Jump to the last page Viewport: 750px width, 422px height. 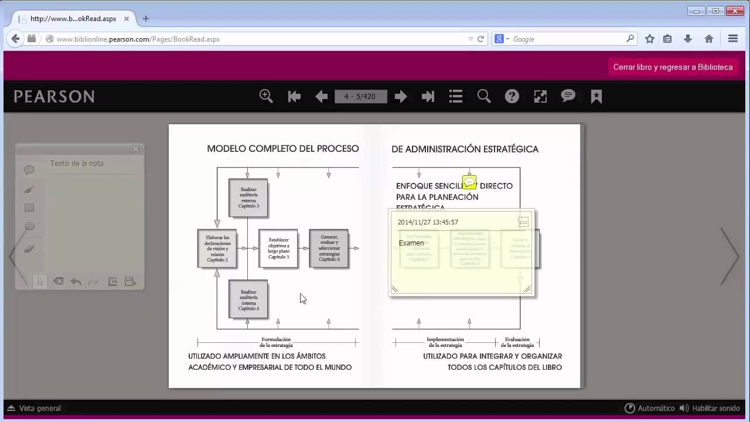pos(428,97)
